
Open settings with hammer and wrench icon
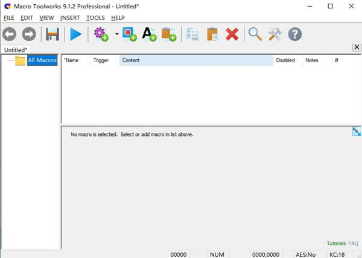click(x=275, y=34)
